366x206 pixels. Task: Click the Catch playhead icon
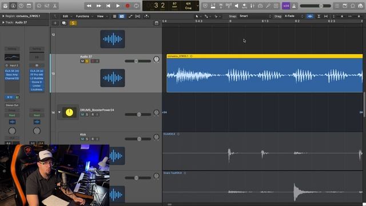[146, 16]
